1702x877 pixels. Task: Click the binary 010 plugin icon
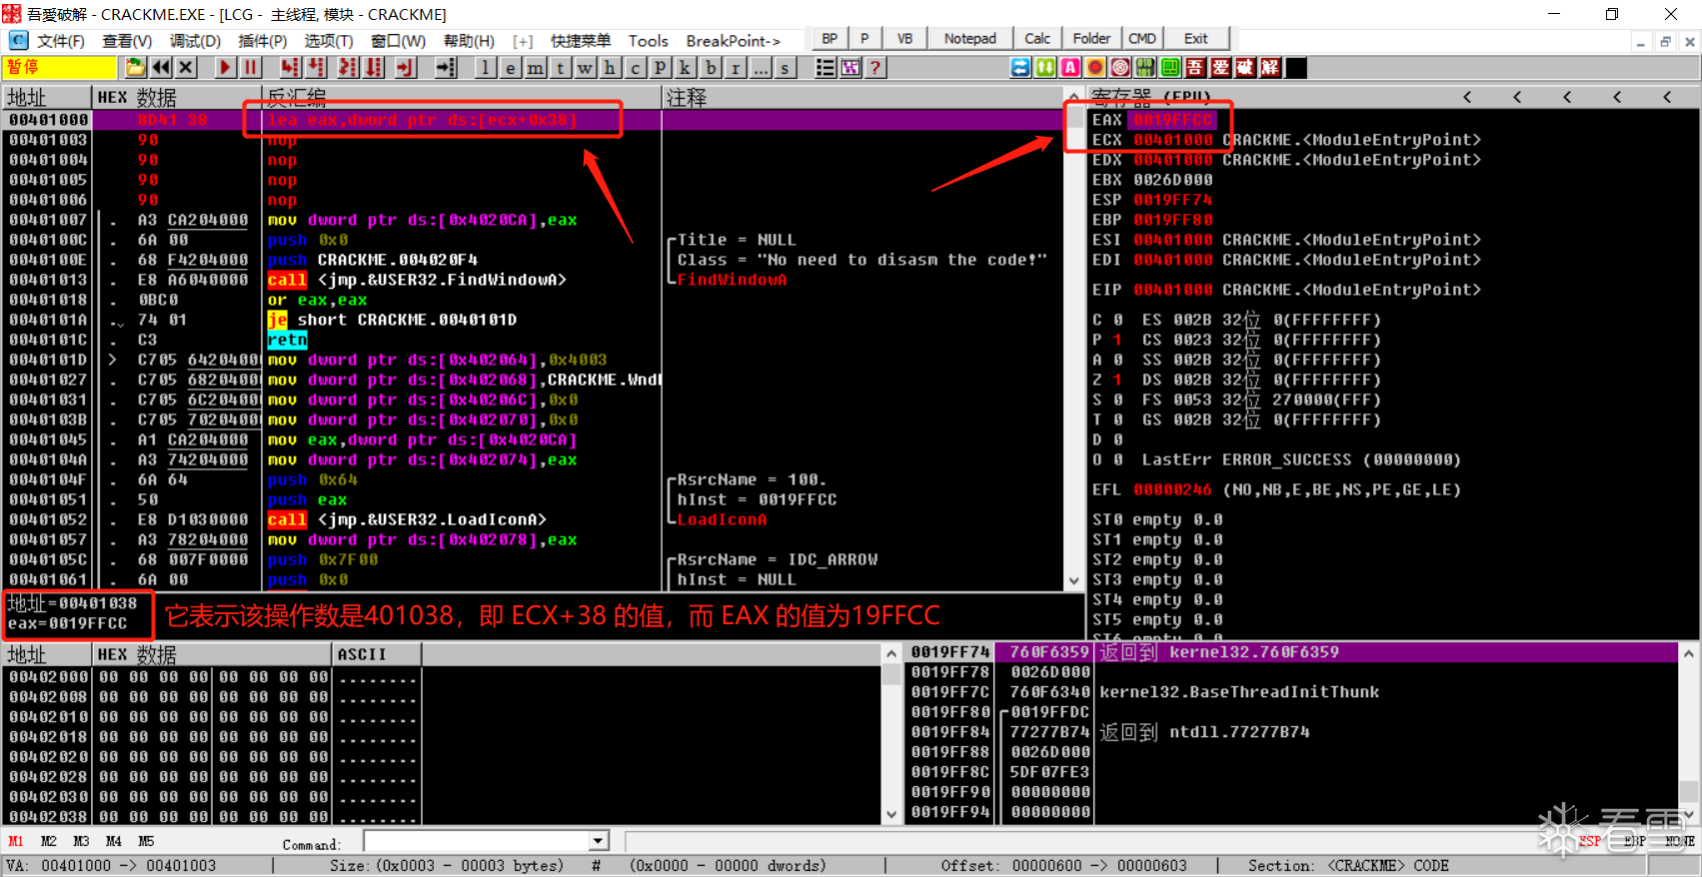click(1145, 67)
